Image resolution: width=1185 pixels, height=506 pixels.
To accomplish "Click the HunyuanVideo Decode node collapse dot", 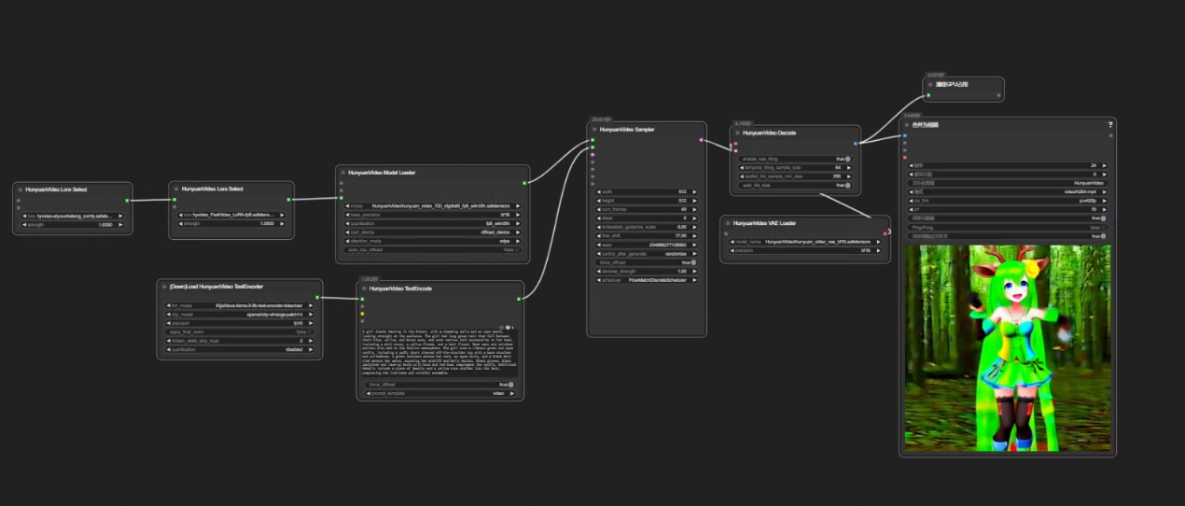I will point(737,133).
